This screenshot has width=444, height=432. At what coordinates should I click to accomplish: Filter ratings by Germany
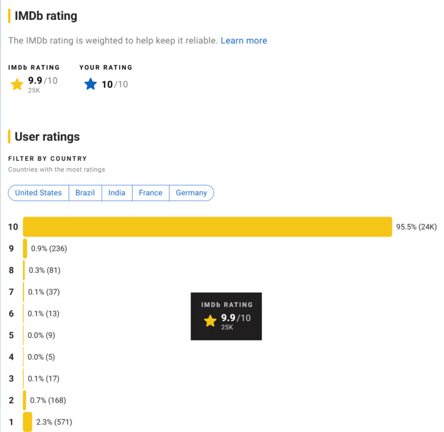click(192, 193)
